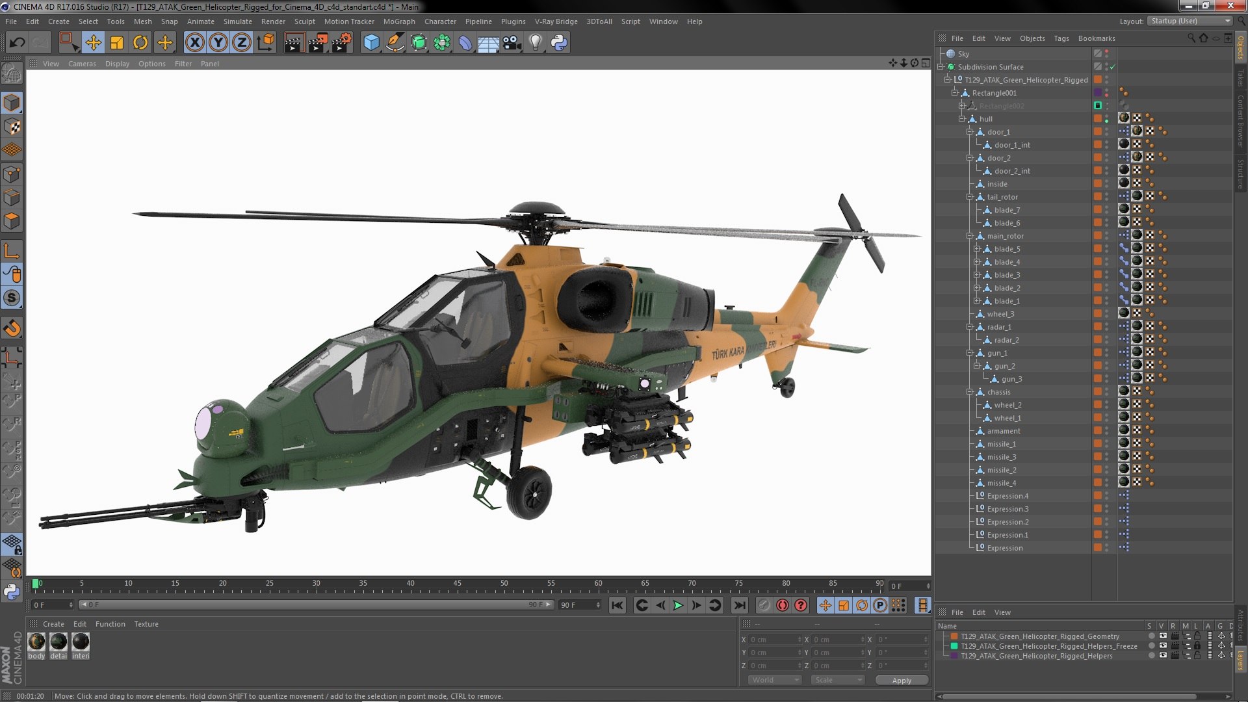Open the World coordinate dropdown

775,680
